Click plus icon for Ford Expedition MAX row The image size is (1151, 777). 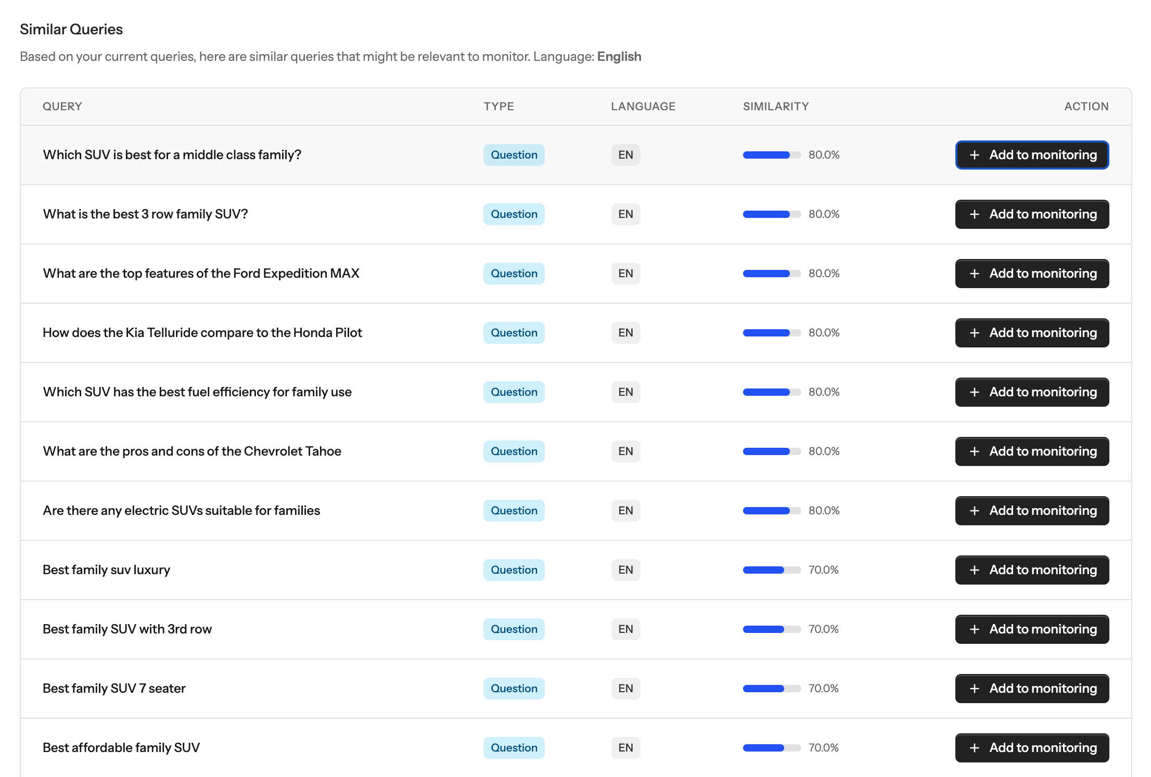975,274
